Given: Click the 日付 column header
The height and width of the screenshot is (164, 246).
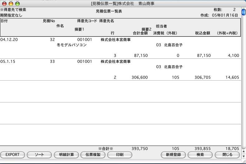Looking at the screenshot, I should (4, 21).
